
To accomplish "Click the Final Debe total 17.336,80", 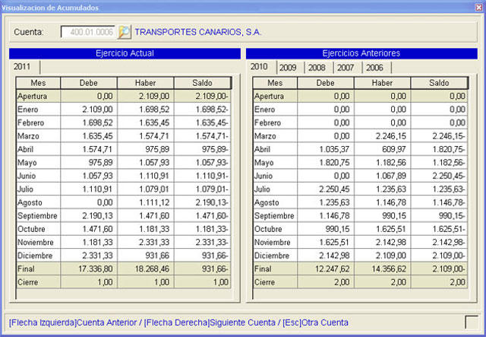I will click(x=87, y=269).
